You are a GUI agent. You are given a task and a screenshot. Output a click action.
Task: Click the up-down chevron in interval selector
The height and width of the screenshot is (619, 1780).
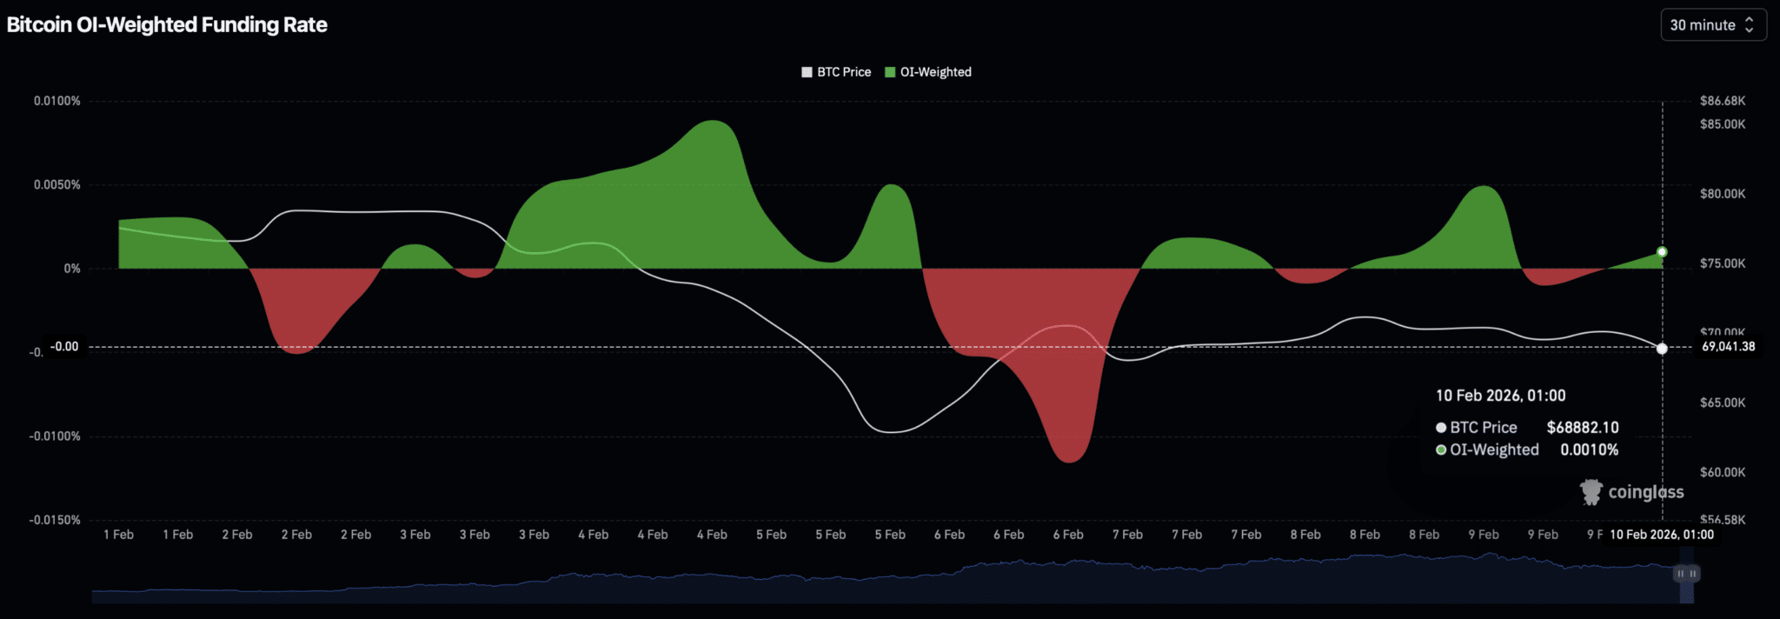[x=1750, y=25]
